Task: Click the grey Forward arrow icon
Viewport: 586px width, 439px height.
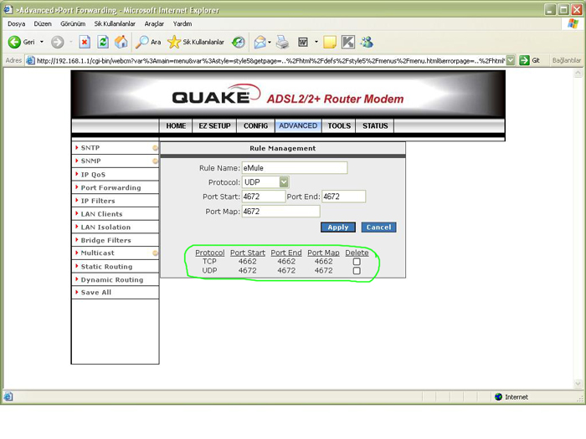Action: click(58, 42)
